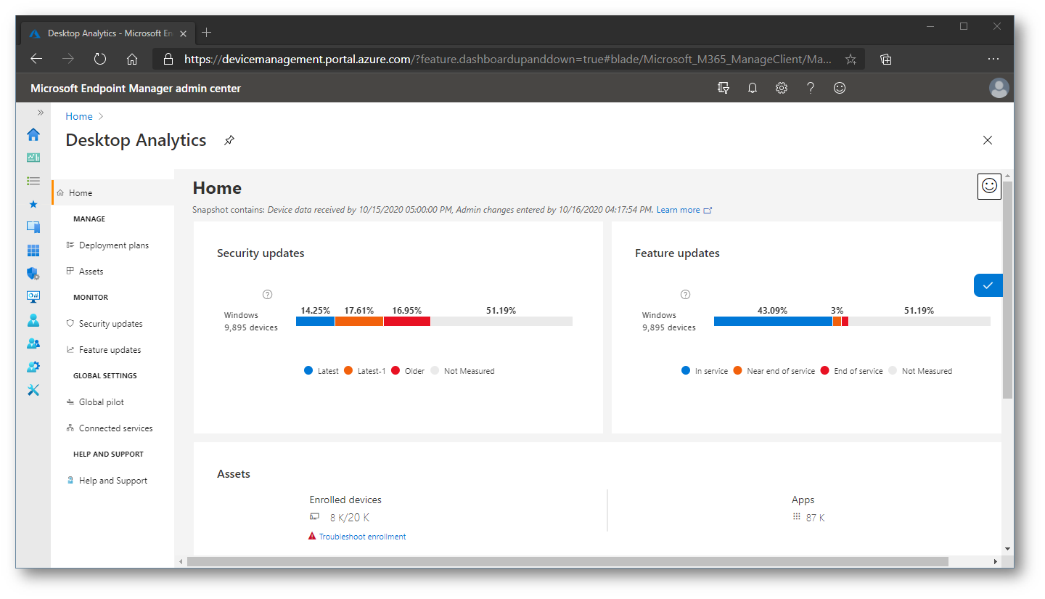1045x599 pixels.
Task: Click the Apps 87 K value
Action: 815,518
